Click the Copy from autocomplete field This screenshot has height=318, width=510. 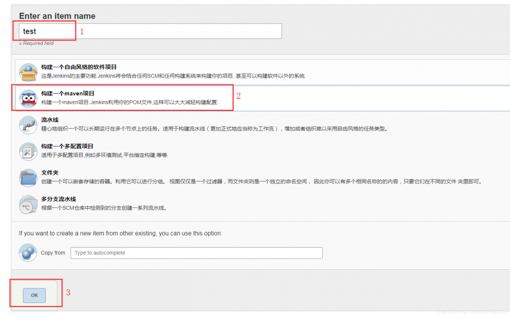pos(197,253)
